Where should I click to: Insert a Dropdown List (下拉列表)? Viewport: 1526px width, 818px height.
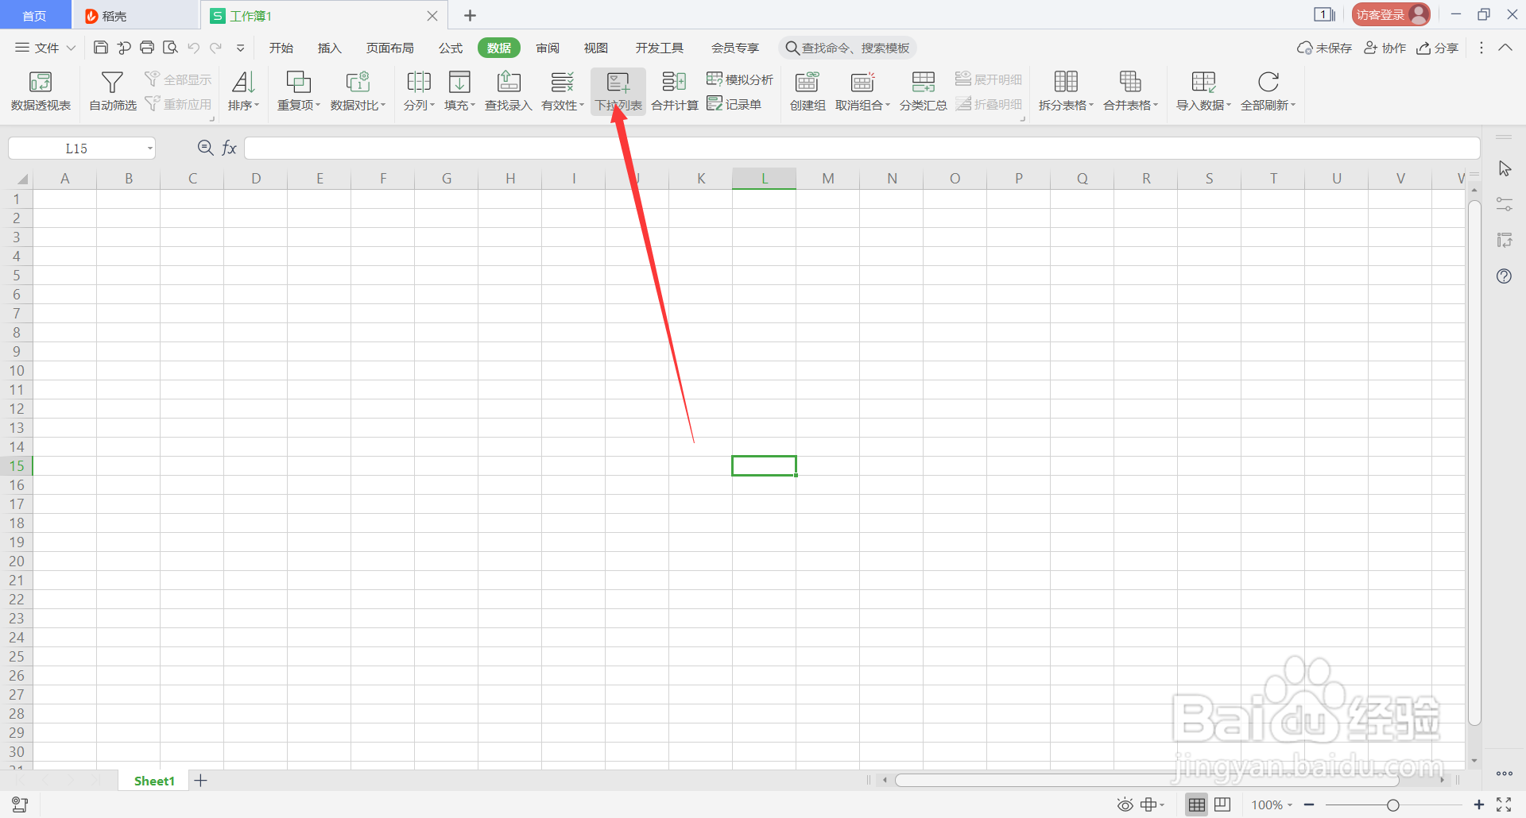pyautogui.click(x=618, y=91)
